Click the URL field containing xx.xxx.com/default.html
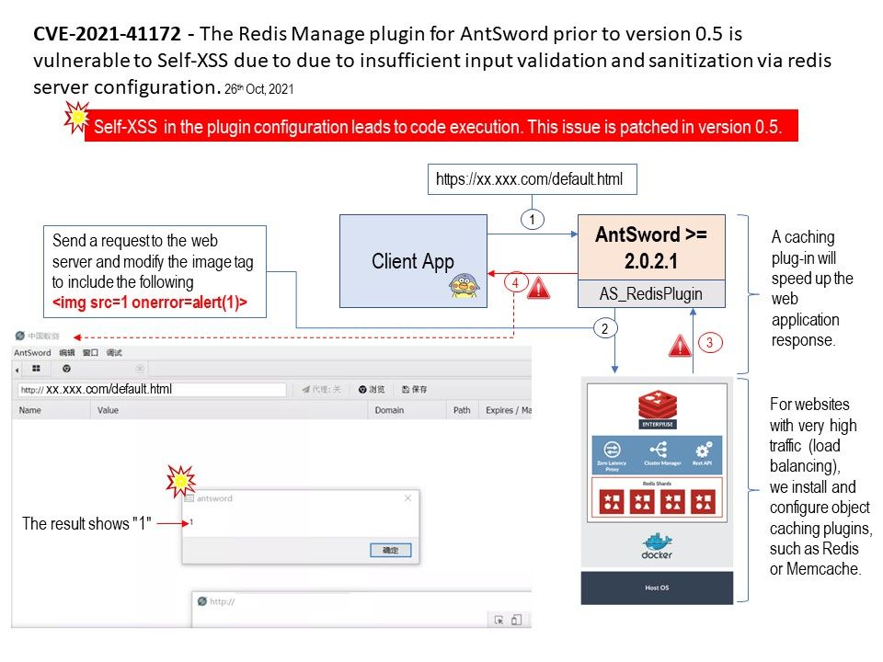This screenshot has height=662, width=883. pos(152,389)
